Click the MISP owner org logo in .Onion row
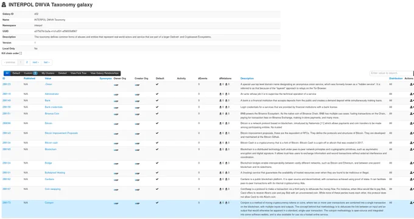Viewport: 414px width, 219px height. click(x=116, y=85)
